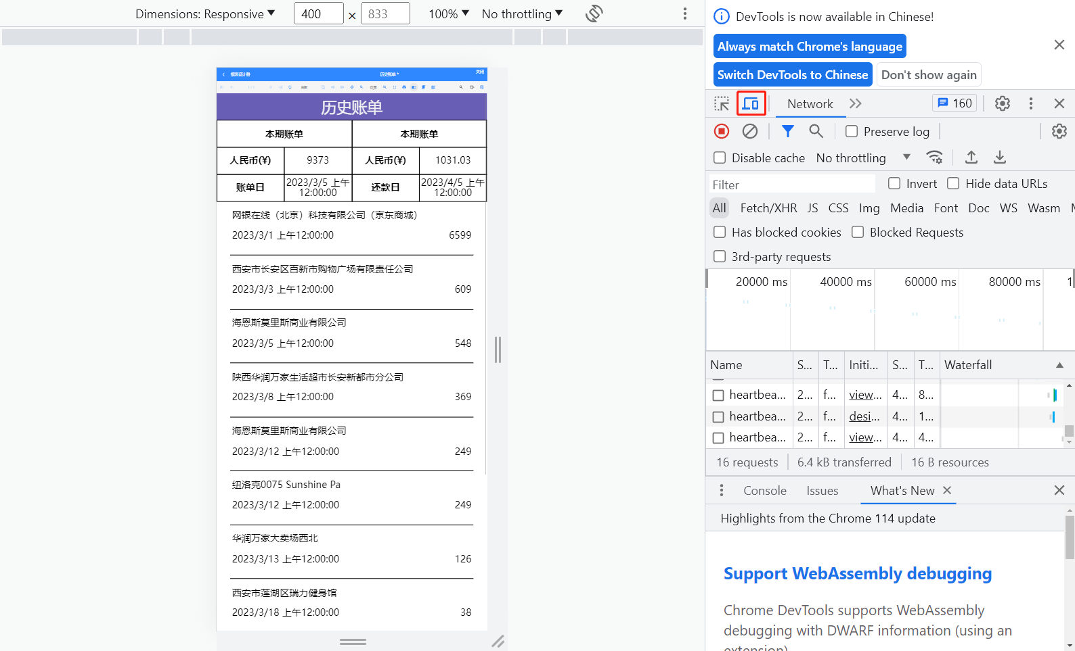The image size is (1075, 651).
Task: Import a HAR file with upload icon
Action: (x=971, y=158)
